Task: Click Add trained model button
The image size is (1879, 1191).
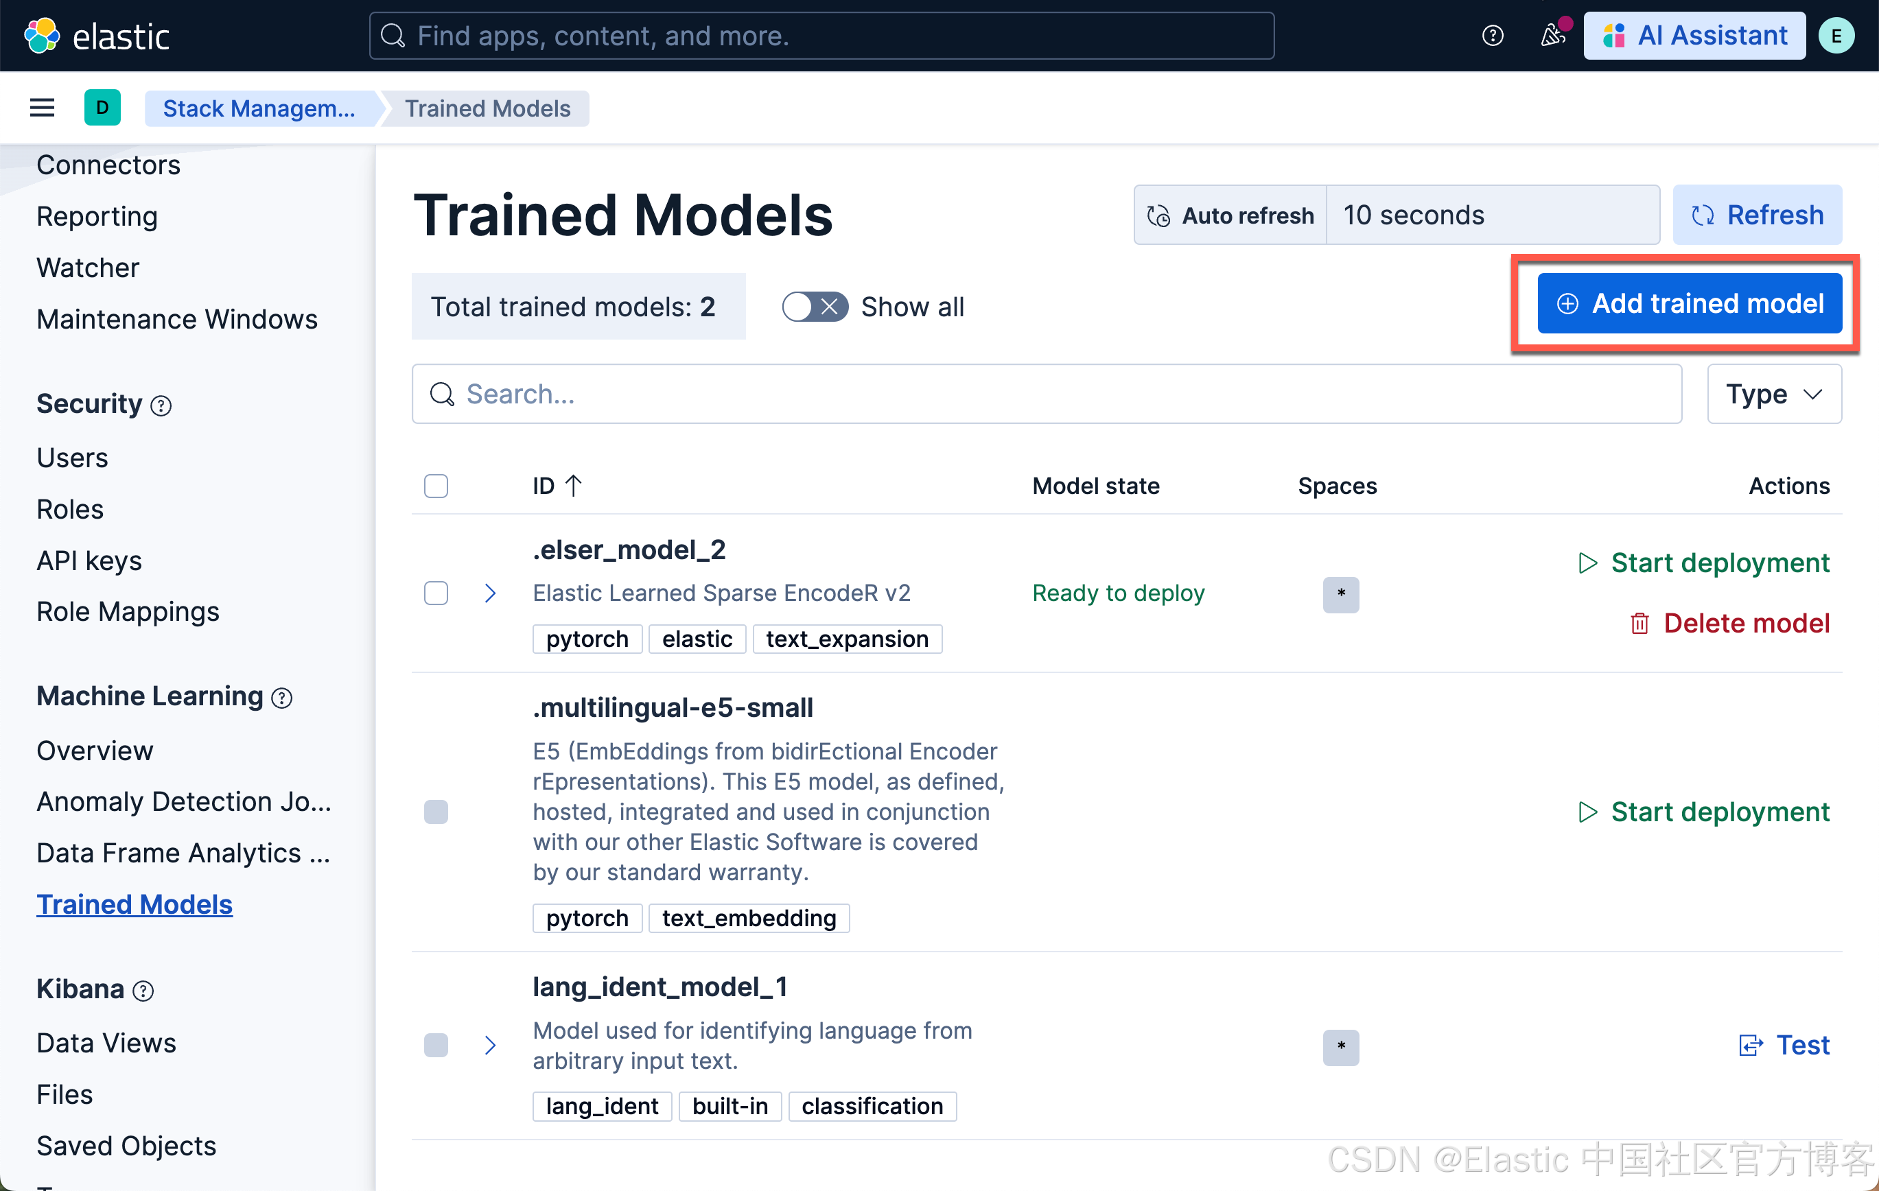Action: click(1690, 303)
